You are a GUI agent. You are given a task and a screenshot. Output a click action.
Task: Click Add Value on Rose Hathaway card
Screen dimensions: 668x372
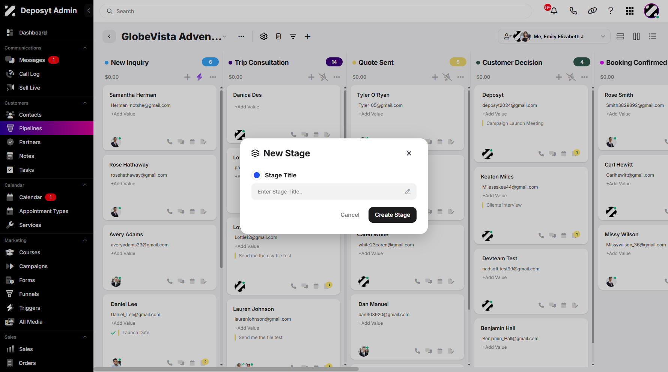coord(123,184)
